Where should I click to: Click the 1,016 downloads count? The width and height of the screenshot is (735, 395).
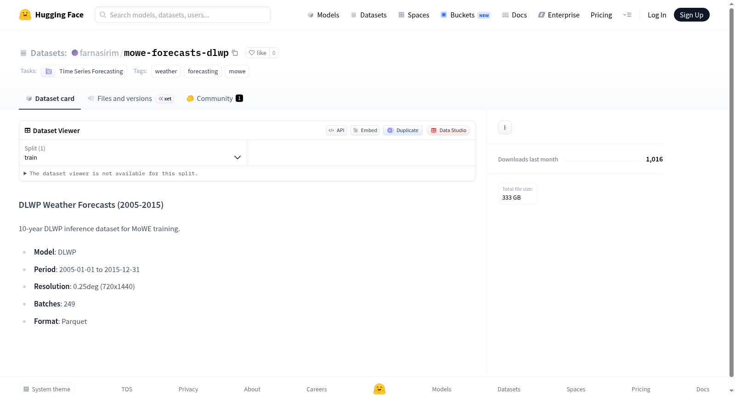coord(654,159)
